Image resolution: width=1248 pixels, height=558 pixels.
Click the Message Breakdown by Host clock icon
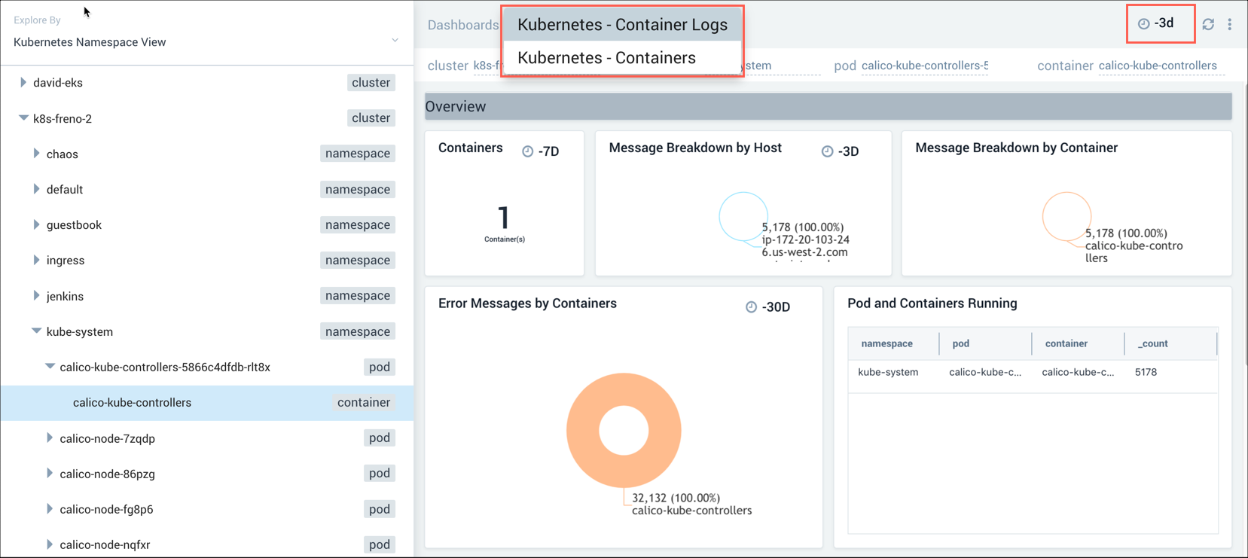coord(827,151)
